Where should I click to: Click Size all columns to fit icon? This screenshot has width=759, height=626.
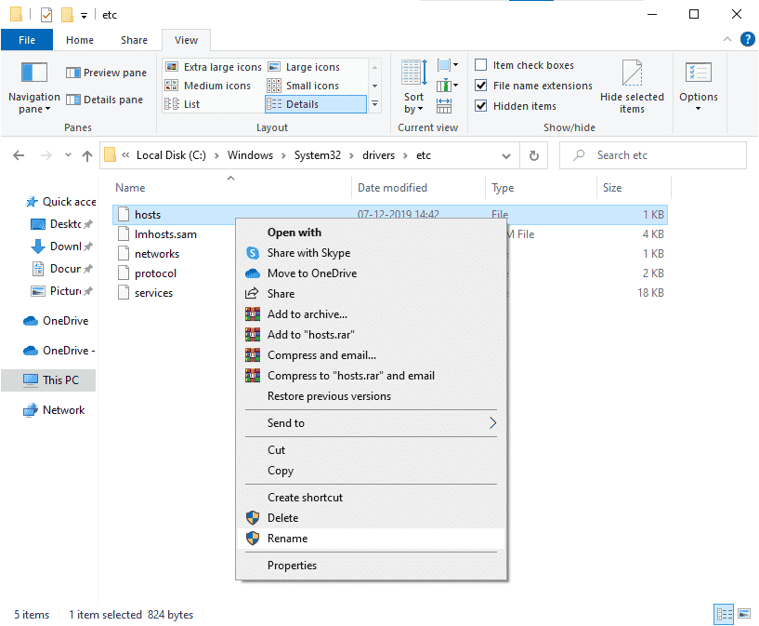click(x=444, y=106)
